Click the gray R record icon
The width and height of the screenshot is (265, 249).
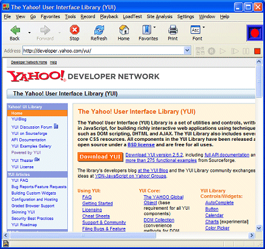pyautogui.click(x=211, y=51)
